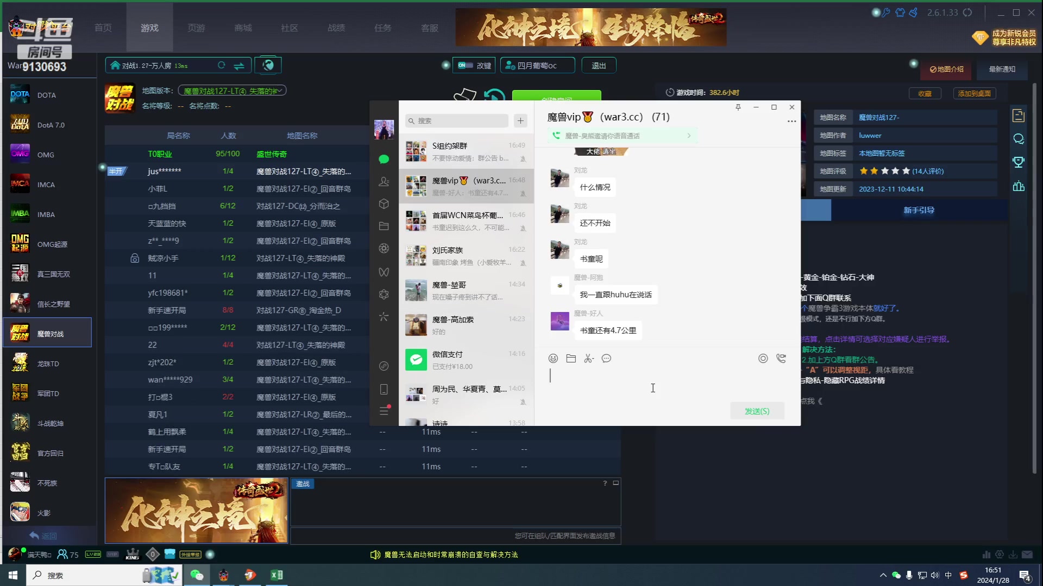
Task: Pin the WeChat window on top
Action: pyautogui.click(x=738, y=107)
